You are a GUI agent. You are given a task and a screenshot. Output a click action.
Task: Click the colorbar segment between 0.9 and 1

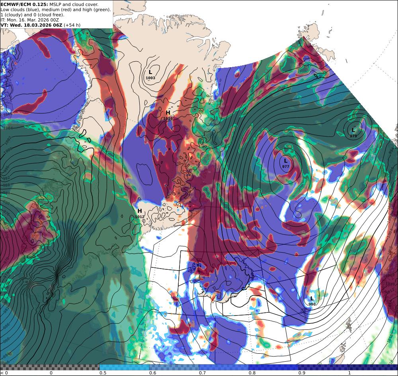323,367
